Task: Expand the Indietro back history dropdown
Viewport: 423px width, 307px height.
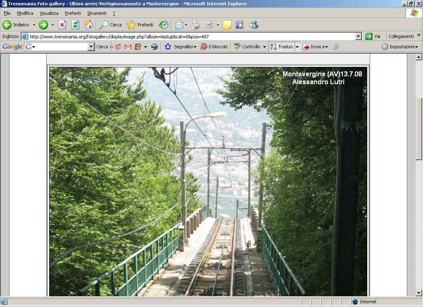Action: 34,25
